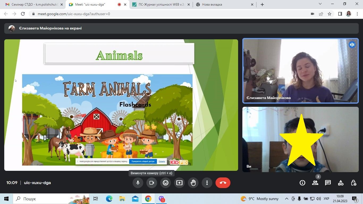Switch to Нова вкладка tab
The height and width of the screenshot is (204, 363).
click(x=225, y=5)
